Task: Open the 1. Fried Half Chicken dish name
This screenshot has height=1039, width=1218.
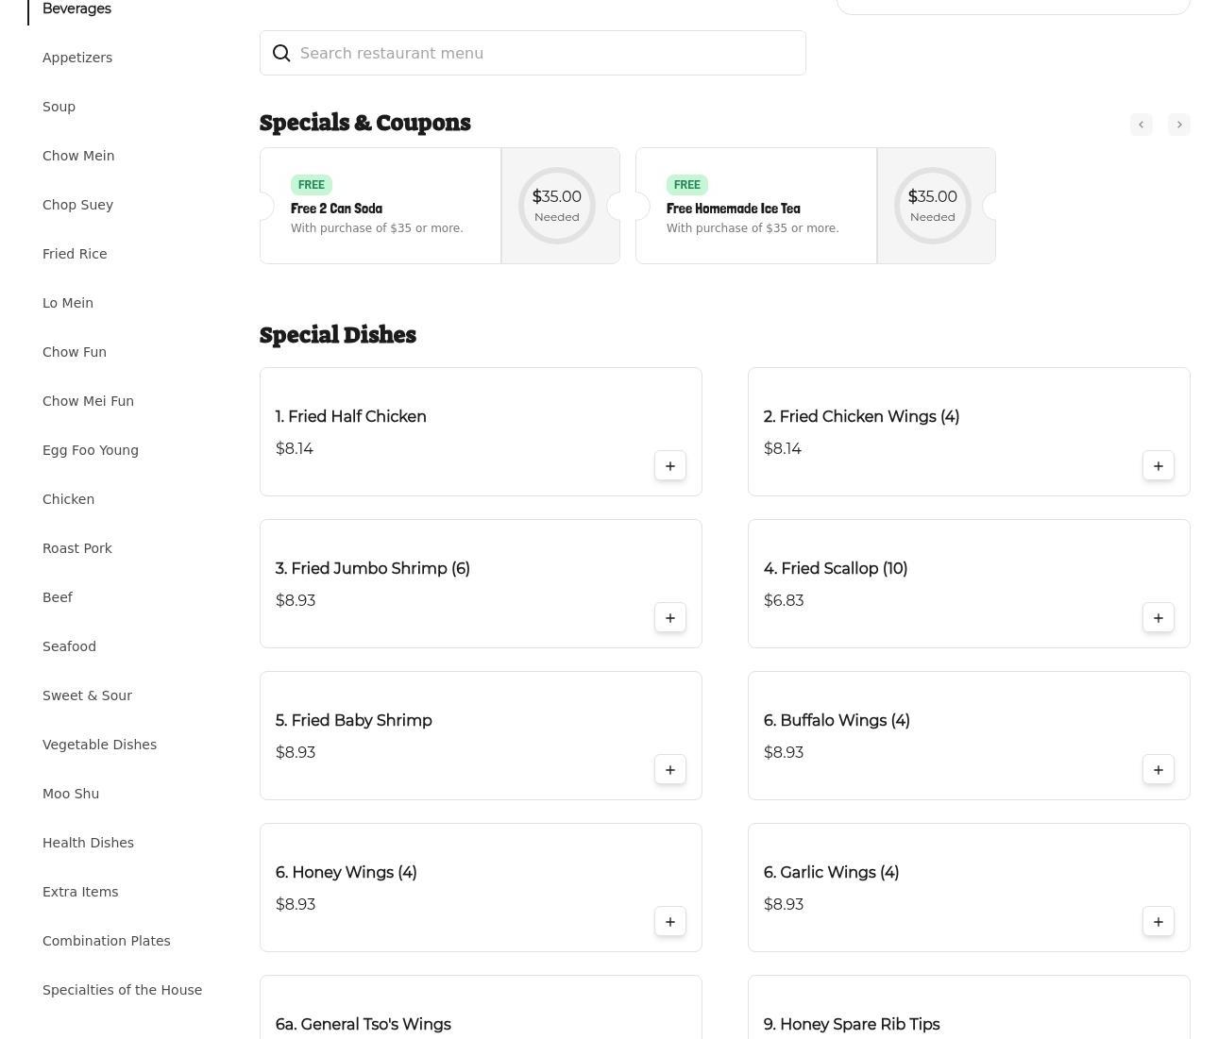Action: (x=351, y=416)
